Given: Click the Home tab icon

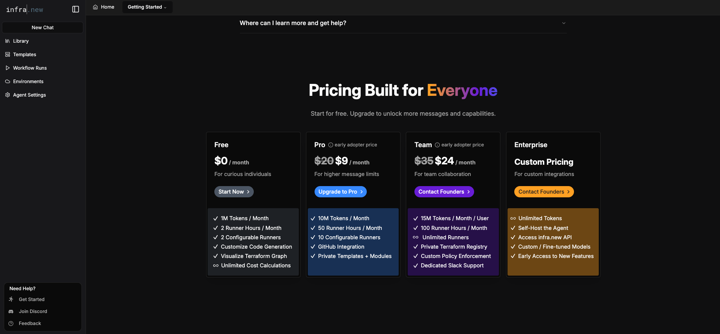Looking at the screenshot, I should click(95, 7).
